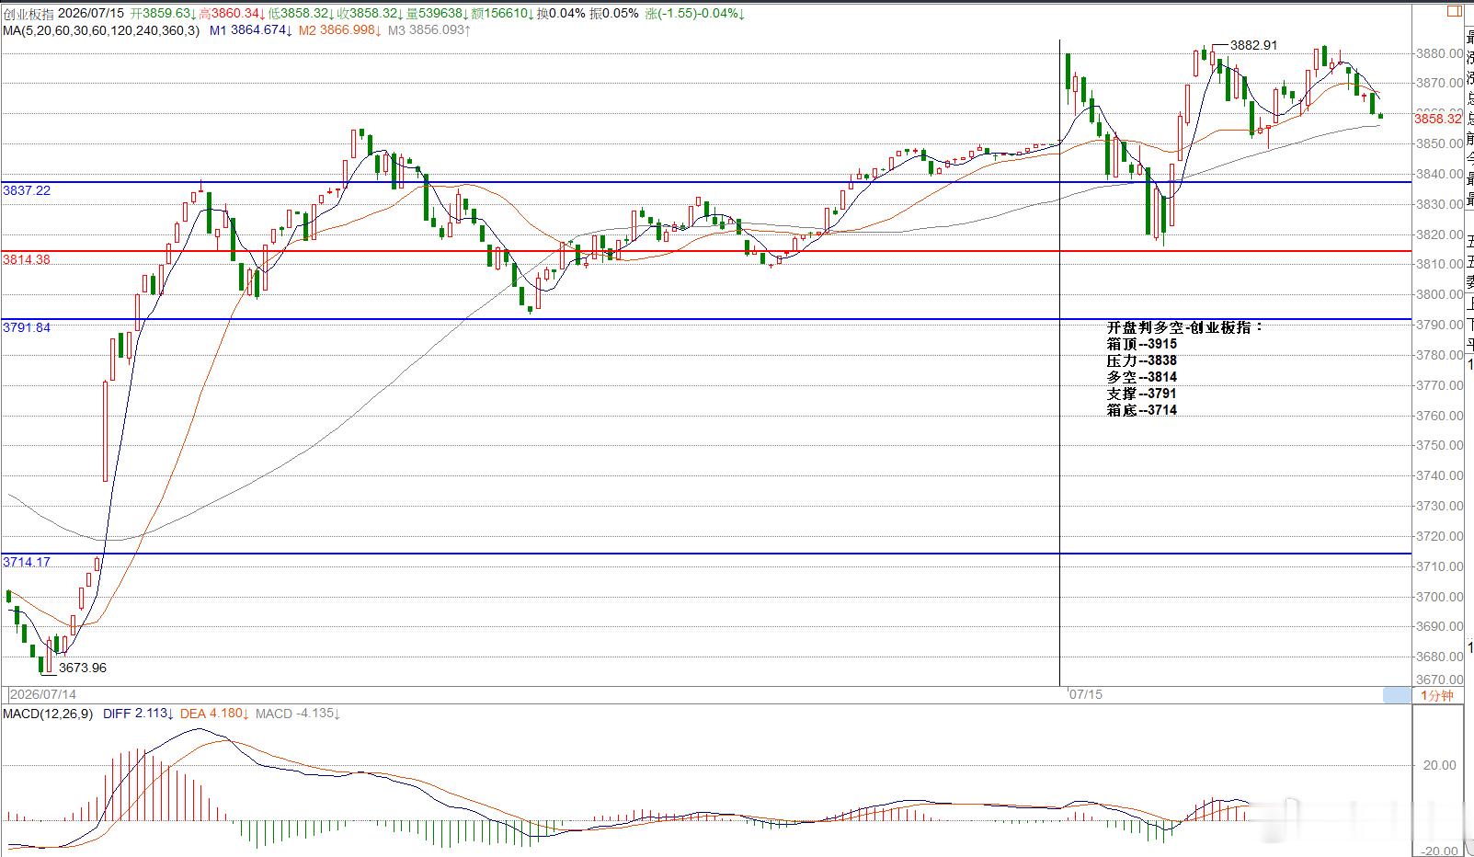This screenshot has height=857, width=1474.
Task: Click the 3882.91 high price marker
Action: coord(1253,45)
